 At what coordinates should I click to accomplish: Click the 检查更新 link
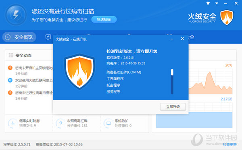(x=230, y=144)
